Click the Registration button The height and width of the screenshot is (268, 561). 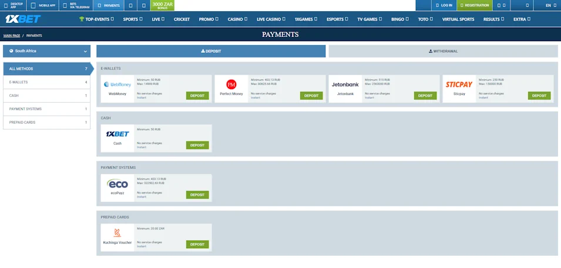click(x=475, y=5)
